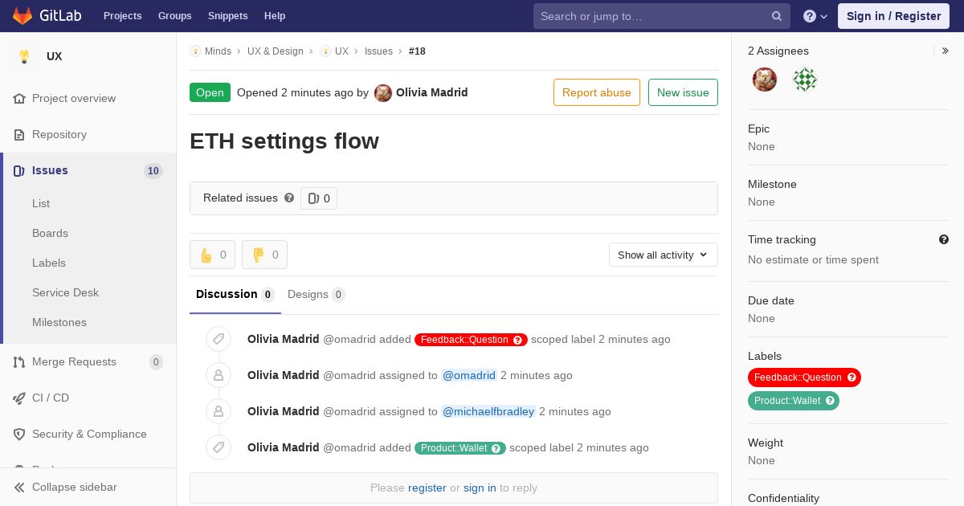Open the Projects menu in navbar
This screenshot has height=506, width=964.
click(122, 16)
